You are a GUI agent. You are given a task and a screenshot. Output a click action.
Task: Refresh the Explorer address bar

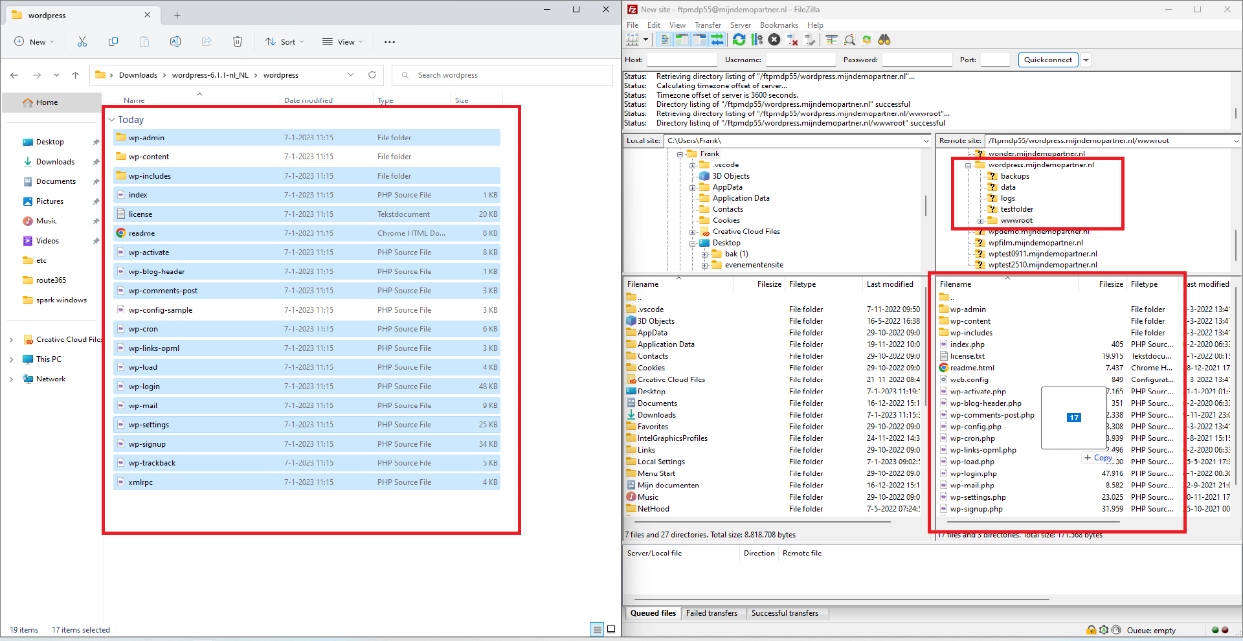pos(372,75)
